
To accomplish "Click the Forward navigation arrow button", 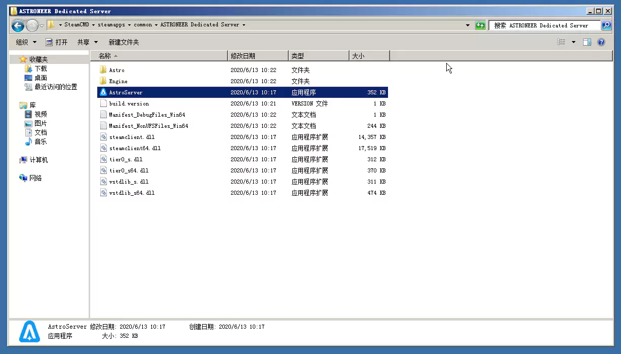I will click(32, 25).
